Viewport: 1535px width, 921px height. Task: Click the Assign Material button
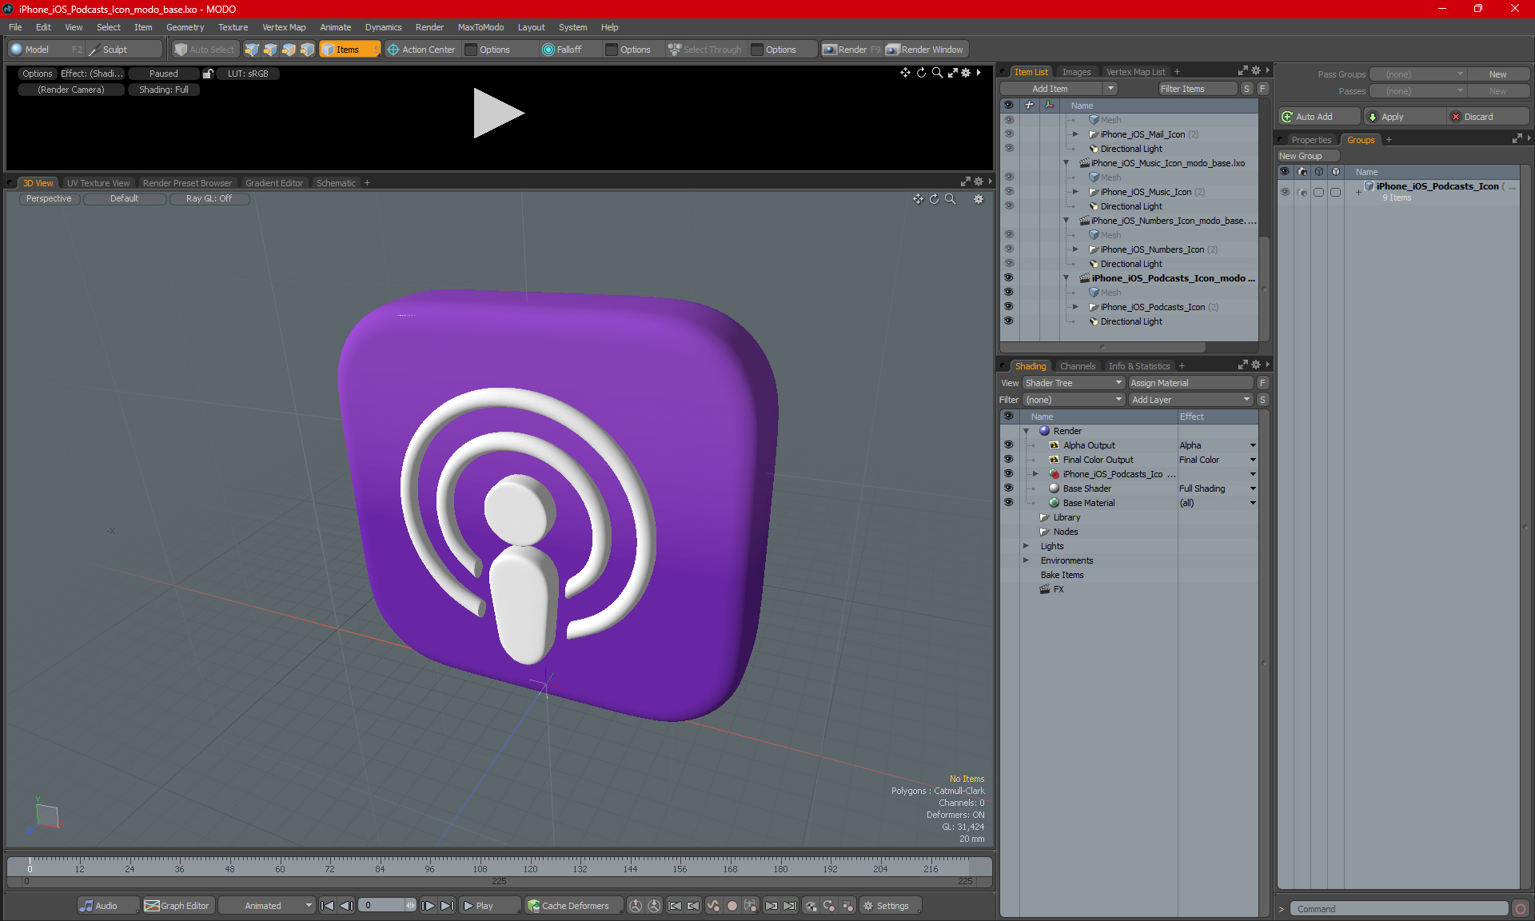[1190, 383]
